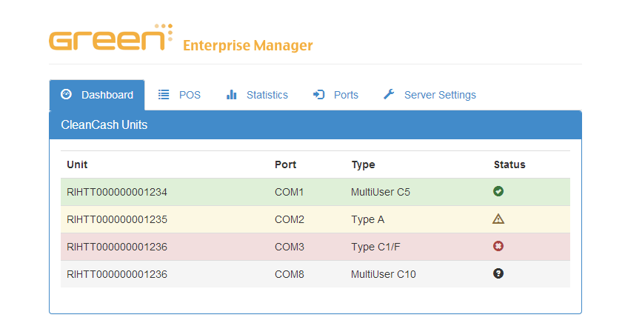Click warning triangle status icon for COM2
The image size is (625, 326).
[x=498, y=219]
